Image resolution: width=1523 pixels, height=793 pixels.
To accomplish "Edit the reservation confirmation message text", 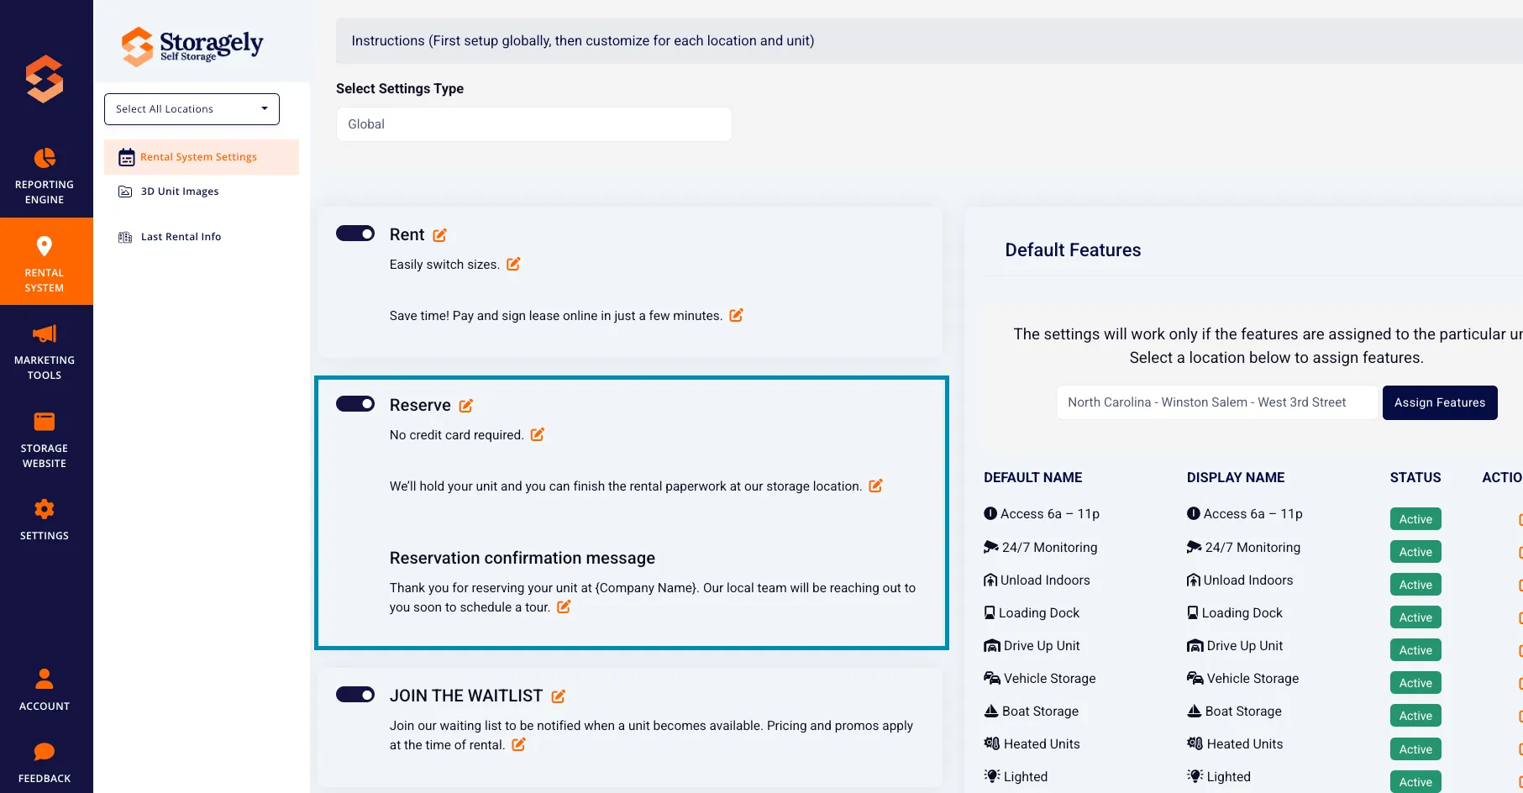I will click(564, 607).
